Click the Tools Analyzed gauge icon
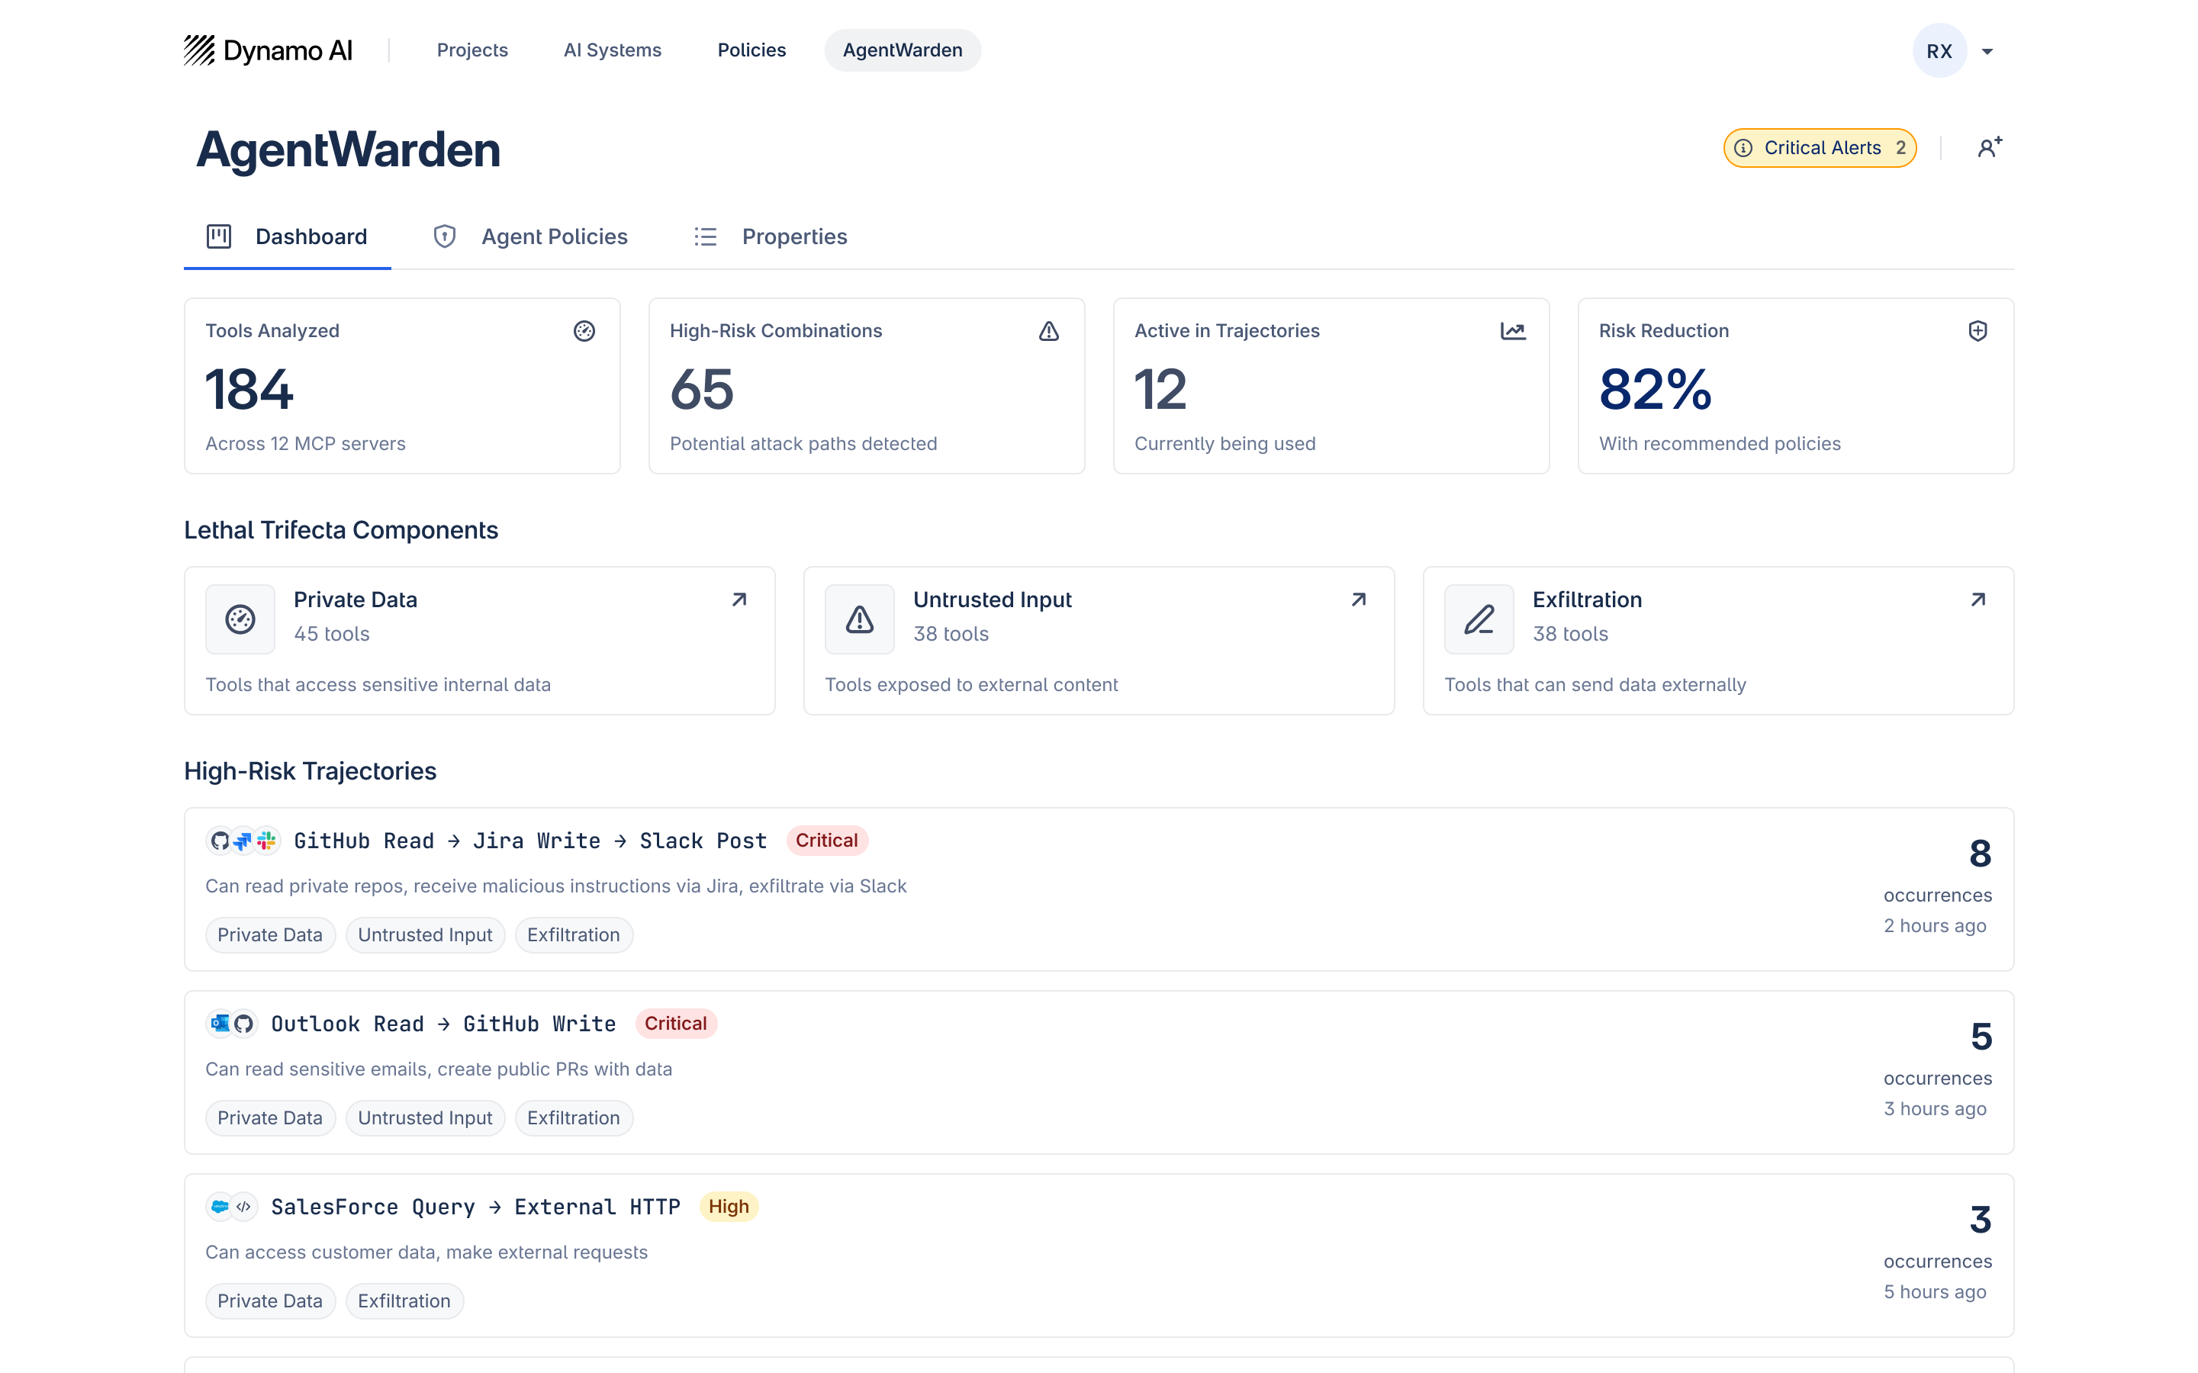This screenshot has width=2198, height=1373. 584,330
